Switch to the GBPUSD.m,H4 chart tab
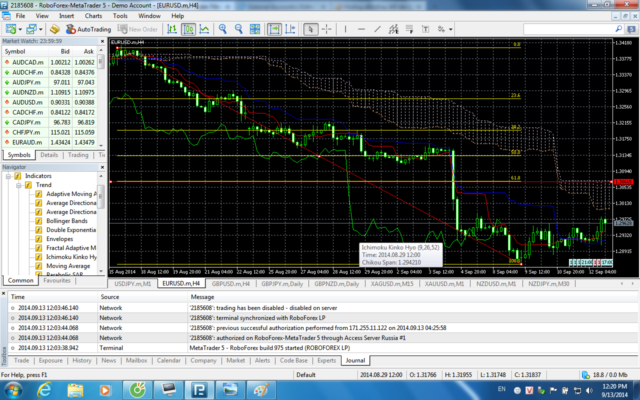Viewport: 640px width, 400px height. click(x=231, y=283)
